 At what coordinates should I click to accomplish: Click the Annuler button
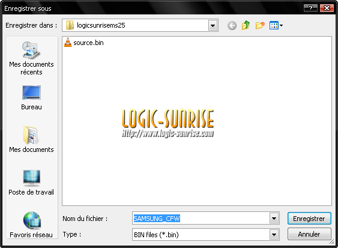click(309, 234)
